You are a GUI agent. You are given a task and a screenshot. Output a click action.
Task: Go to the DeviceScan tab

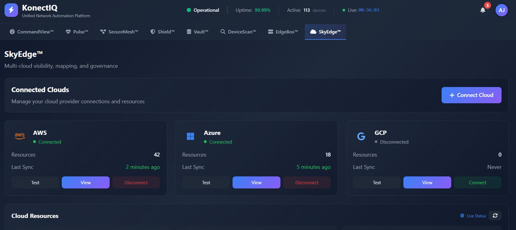coord(238,32)
